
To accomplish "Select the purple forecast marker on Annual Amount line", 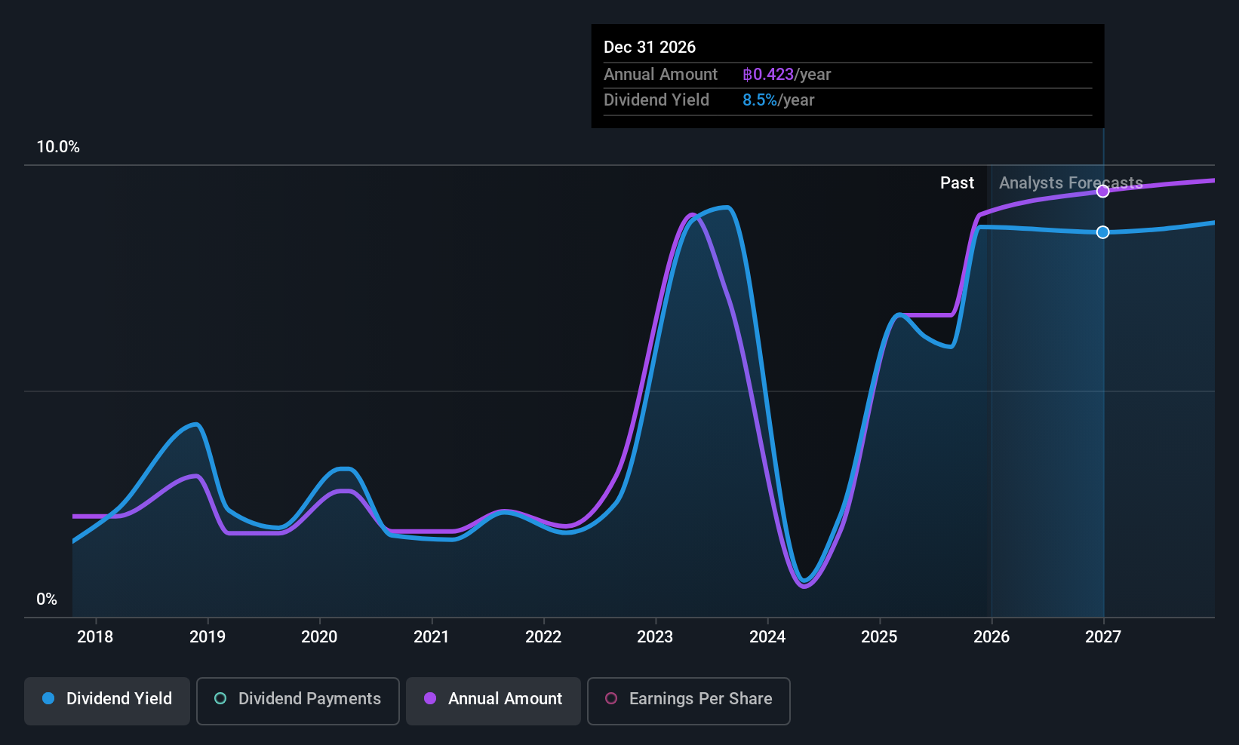I will coord(1102,191).
